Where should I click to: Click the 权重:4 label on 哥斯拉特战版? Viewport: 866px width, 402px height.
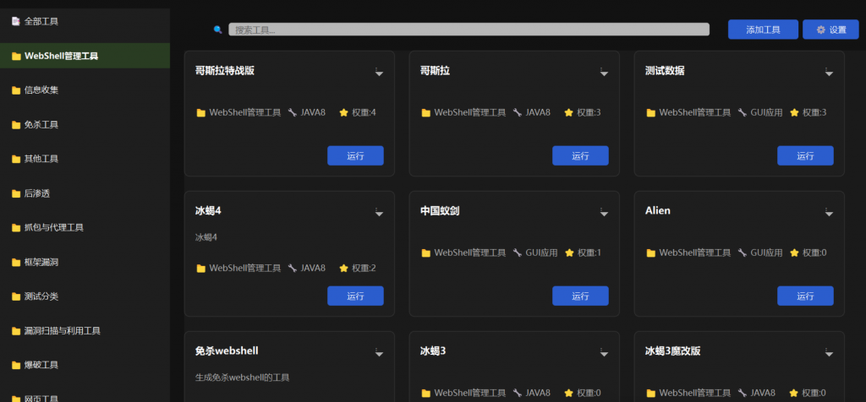coord(364,112)
